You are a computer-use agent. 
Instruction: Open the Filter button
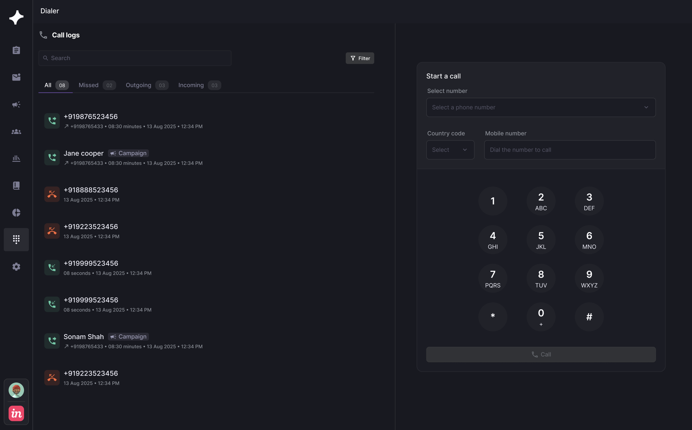click(x=360, y=58)
